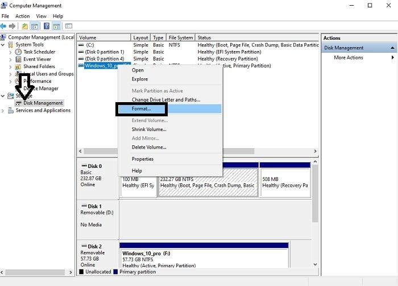Open the File menu

(x=5, y=16)
